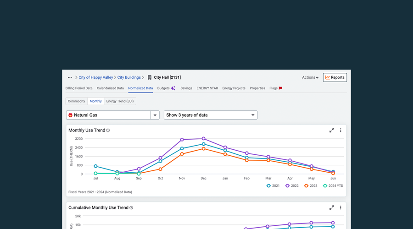Expand Monthly Use Trend chart fullscreen
This screenshot has height=229, width=413.
point(332,131)
